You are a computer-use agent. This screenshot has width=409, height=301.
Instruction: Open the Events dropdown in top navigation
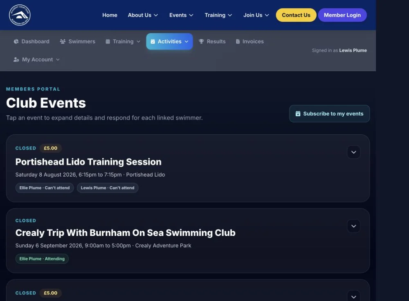click(x=181, y=15)
